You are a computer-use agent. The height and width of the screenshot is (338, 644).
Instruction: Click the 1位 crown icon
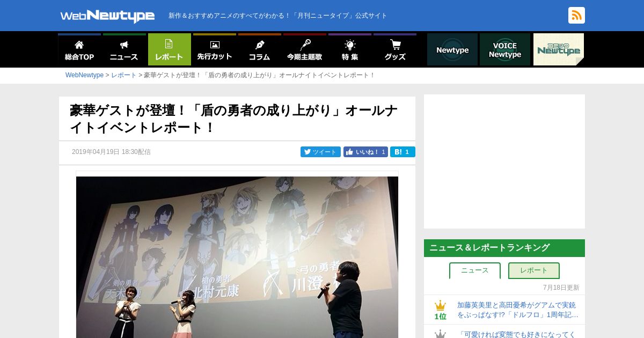click(x=440, y=305)
